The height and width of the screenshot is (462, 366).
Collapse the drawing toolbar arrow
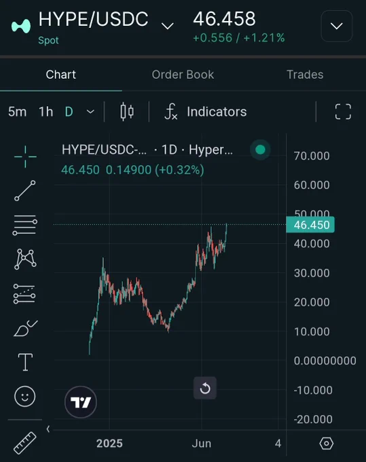(x=48, y=429)
